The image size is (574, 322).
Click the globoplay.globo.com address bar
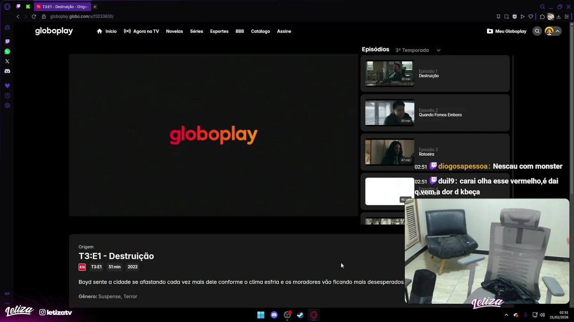[82, 17]
